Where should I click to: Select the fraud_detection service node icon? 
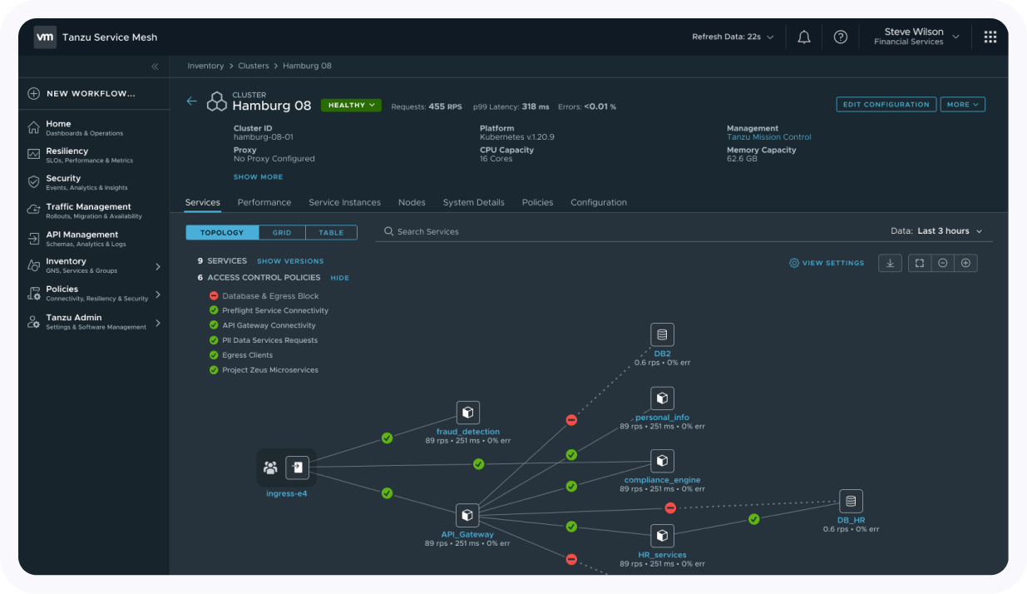[468, 413]
